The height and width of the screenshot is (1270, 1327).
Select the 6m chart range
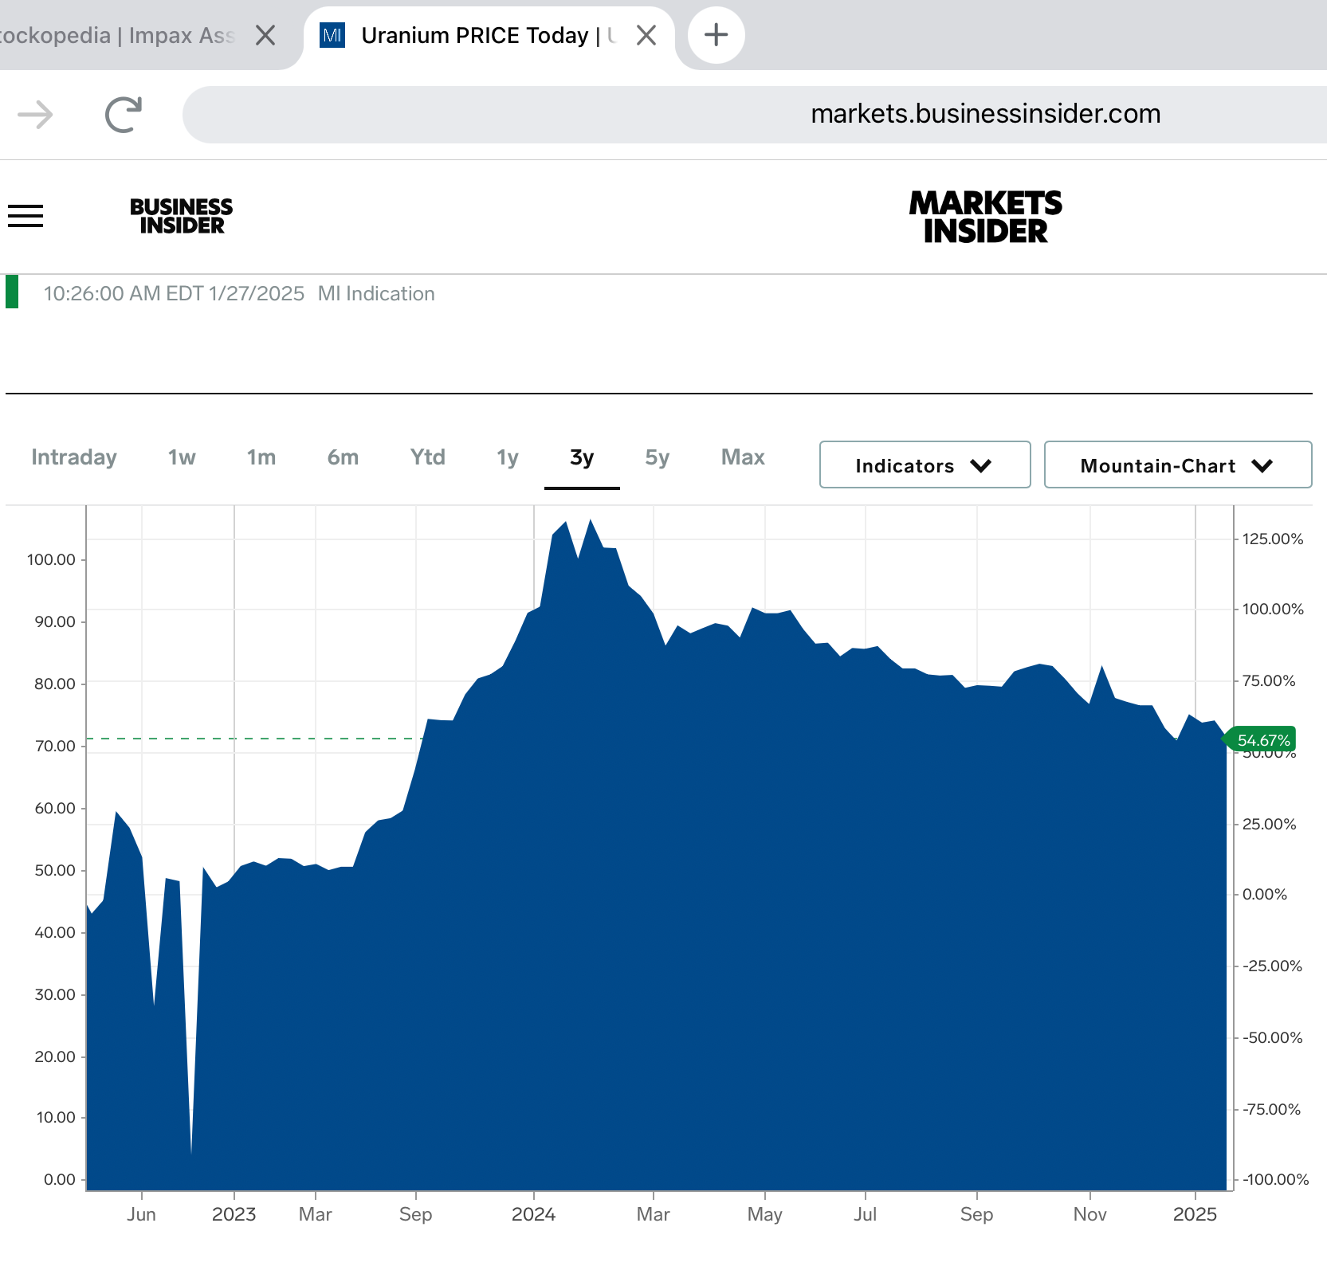point(344,457)
